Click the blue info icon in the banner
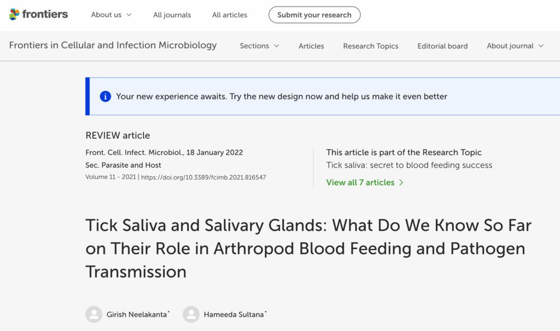Image resolution: width=560 pixels, height=331 pixels. pos(104,96)
